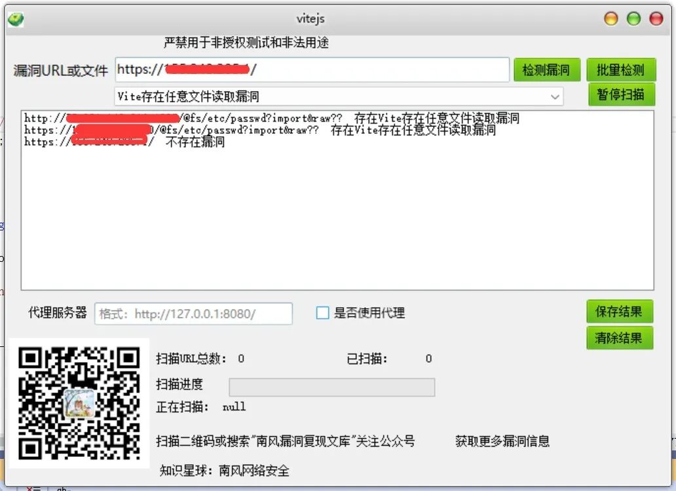
Task: Pause scanning with 暂停扫描 button
Action: [621, 94]
